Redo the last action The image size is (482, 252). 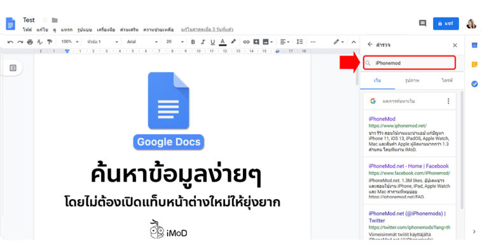tap(20, 42)
